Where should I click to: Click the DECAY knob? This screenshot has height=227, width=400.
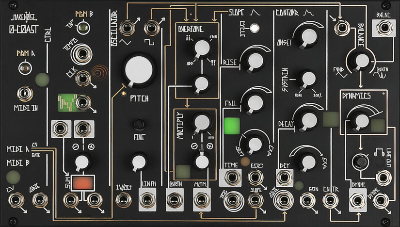click(x=309, y=120)
